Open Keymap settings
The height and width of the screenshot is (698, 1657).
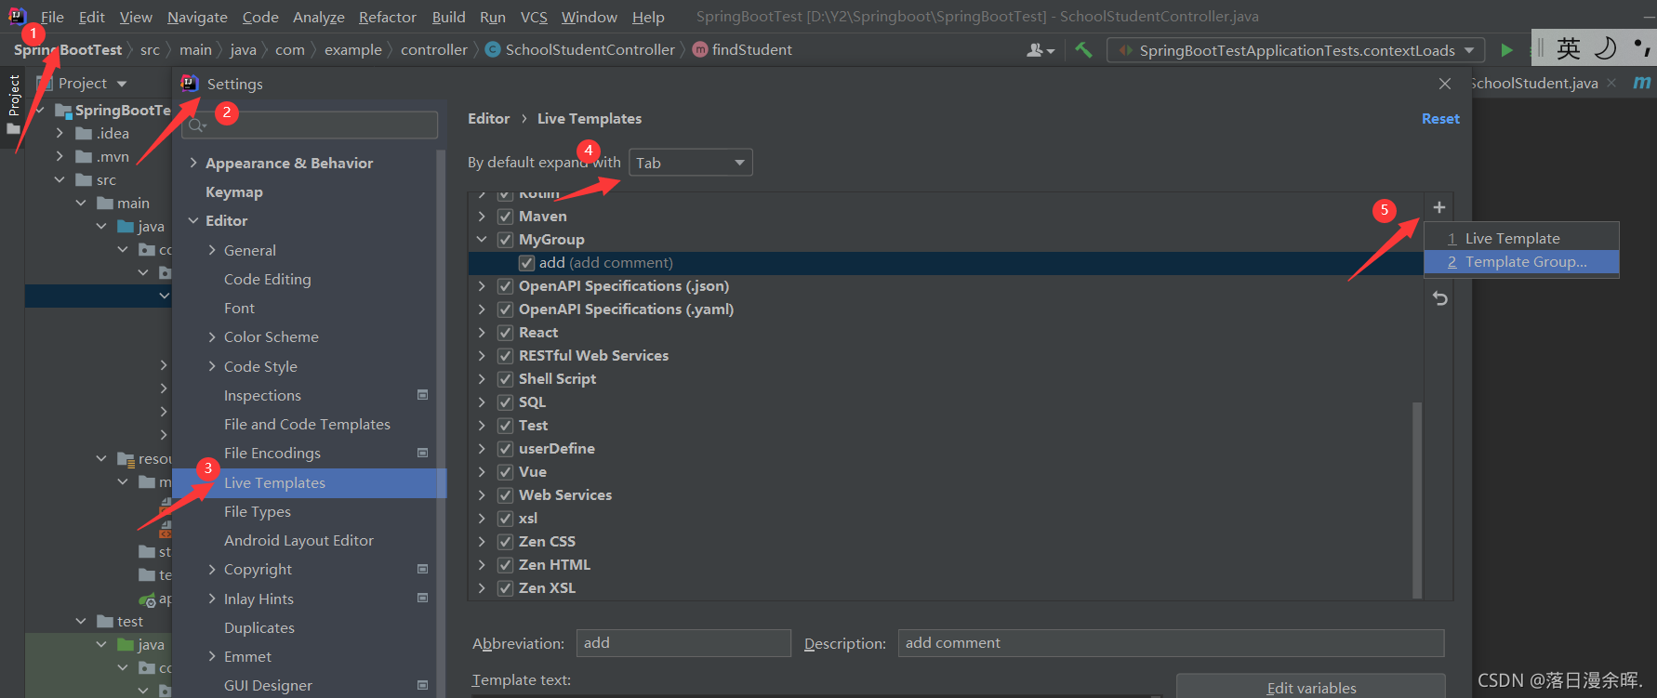click(x=234, y=191)
